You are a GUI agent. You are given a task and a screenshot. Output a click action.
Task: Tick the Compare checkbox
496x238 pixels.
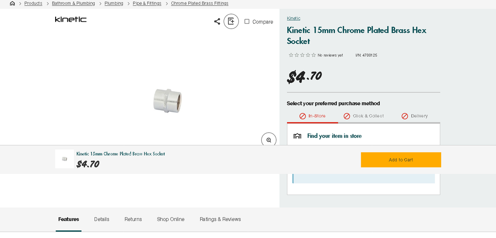pos(247,22)
